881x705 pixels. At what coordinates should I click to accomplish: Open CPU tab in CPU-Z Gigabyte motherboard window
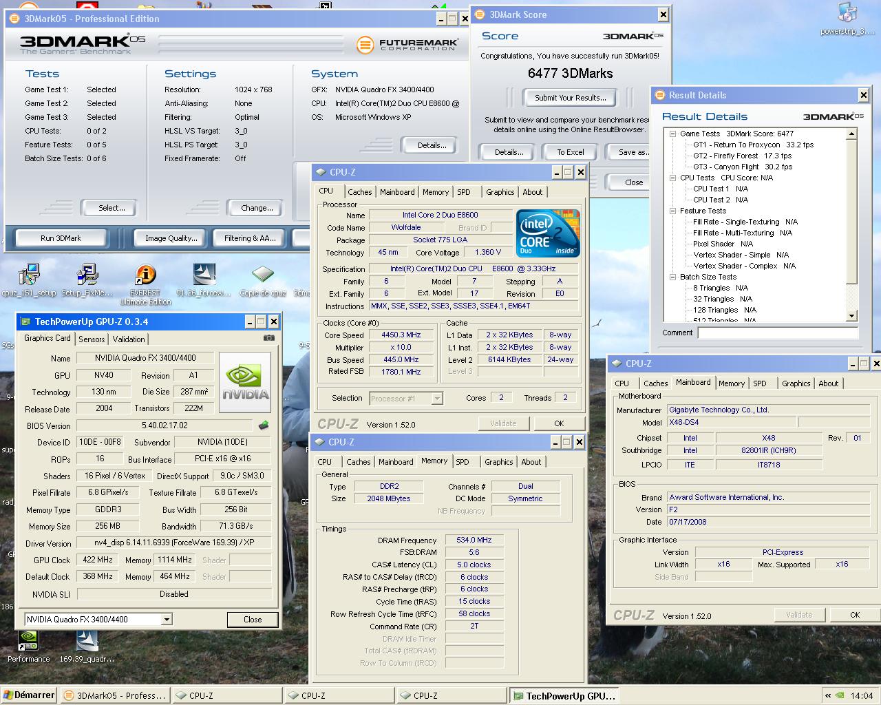tap(622, 383)
